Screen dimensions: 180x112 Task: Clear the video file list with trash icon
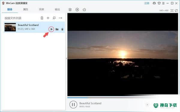[x=42, y=18]
